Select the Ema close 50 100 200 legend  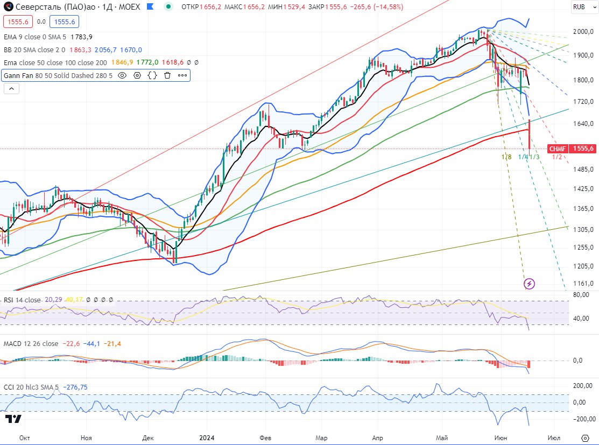55,62
